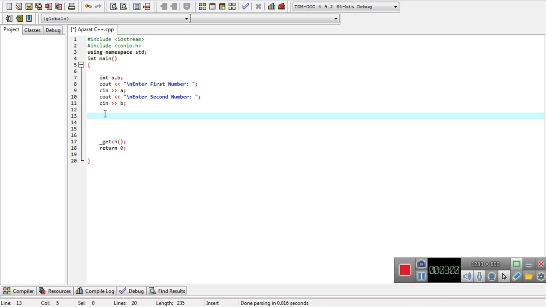Collapse the main function fold marker at line 5
The height and width of the screenshot is (307, 546).
tap(81, 65)
